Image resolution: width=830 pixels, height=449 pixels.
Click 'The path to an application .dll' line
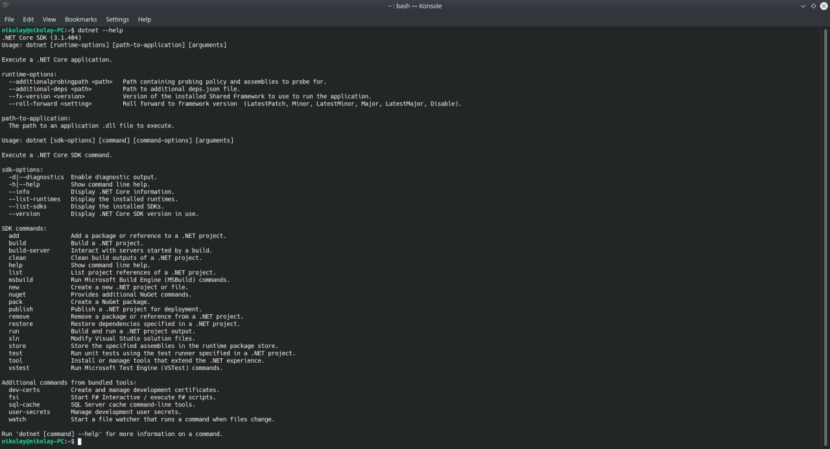(91, 126)
